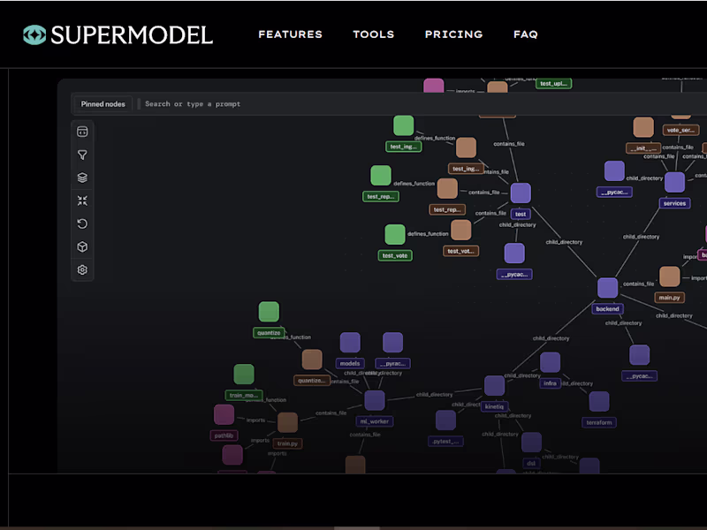Go to the PRICING page
Screen dimensions: 707x530
pyautogui.click(x=453, y=34)
